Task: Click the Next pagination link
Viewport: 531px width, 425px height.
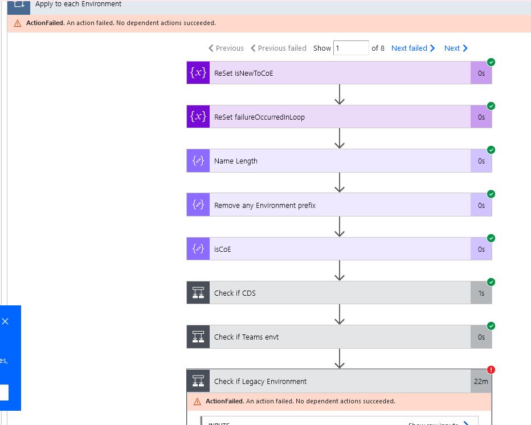Action: (452, 48)
